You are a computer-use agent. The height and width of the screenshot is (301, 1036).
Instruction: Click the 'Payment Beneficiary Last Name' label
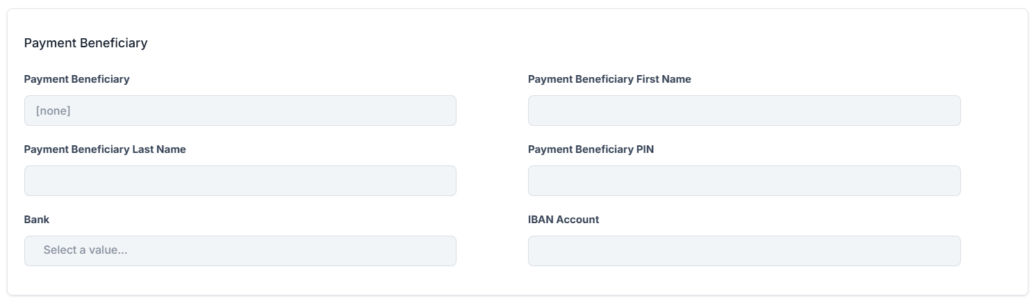104,149
